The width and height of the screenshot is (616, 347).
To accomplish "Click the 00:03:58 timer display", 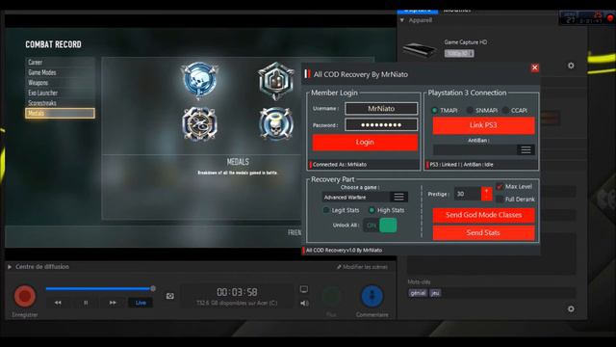I will pos(238,292).
